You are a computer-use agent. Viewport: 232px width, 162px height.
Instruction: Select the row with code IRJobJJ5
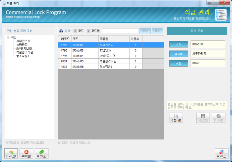(x=85, y=61)
